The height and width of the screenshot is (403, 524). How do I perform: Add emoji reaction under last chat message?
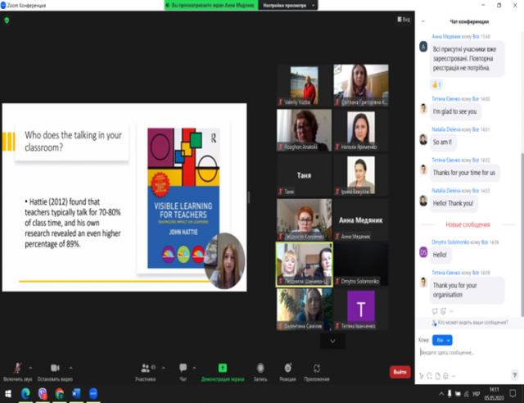tap(443, 311)
